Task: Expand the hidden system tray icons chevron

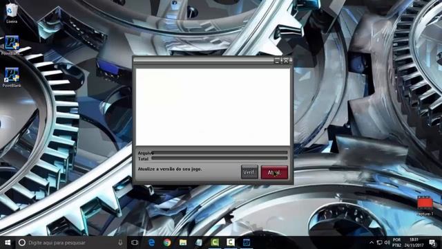Action: tap(372, 243)
